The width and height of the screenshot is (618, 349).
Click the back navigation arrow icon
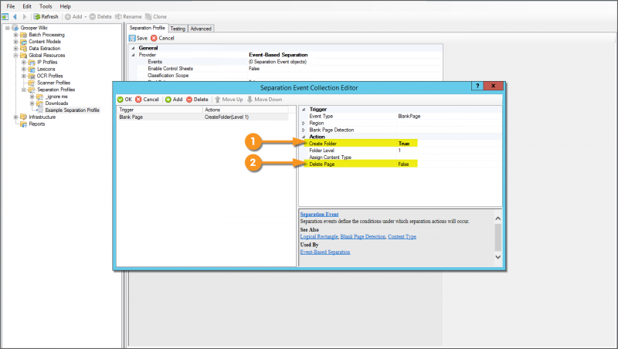[x=15, y=16]
